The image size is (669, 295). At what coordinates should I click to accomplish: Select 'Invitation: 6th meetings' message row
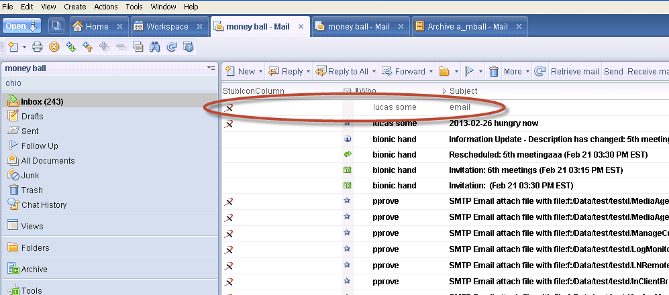click(445, 170)
